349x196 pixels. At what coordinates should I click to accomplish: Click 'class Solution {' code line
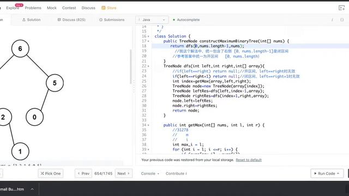click(x=172, y=36)
